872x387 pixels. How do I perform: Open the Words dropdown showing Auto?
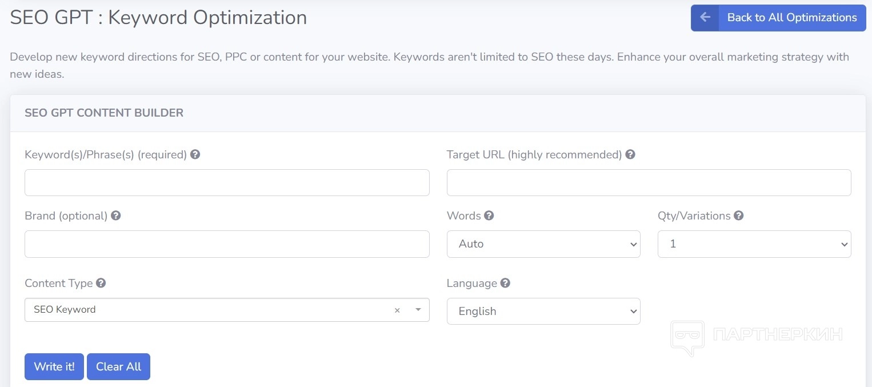(543, 244)
